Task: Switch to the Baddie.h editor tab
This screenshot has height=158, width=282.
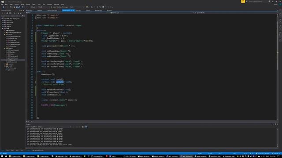Action: click(110, 11)
